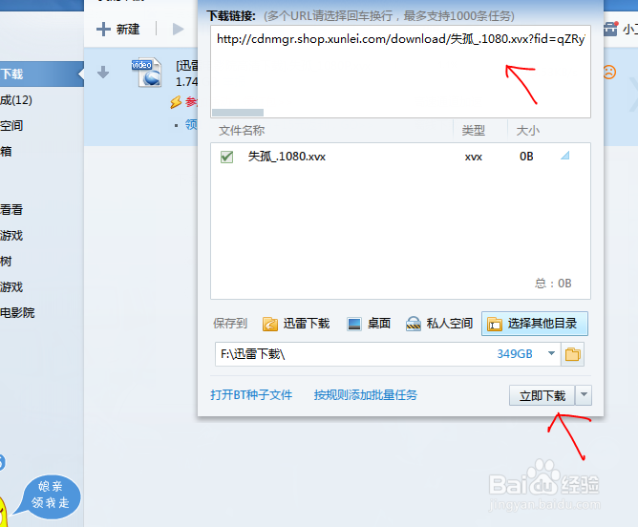Screen dimensions: 638x527
Task: Click the download arrow icon beside video task
Action: click(103, 73)
